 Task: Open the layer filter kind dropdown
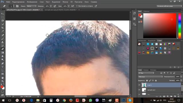point(146,73)
